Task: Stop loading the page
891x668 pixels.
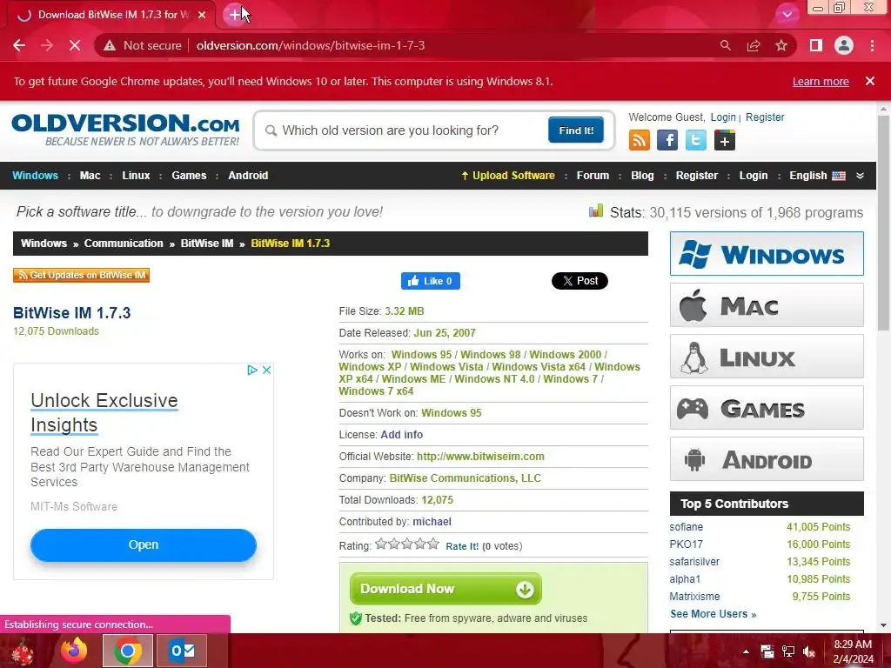Action: 75,45
